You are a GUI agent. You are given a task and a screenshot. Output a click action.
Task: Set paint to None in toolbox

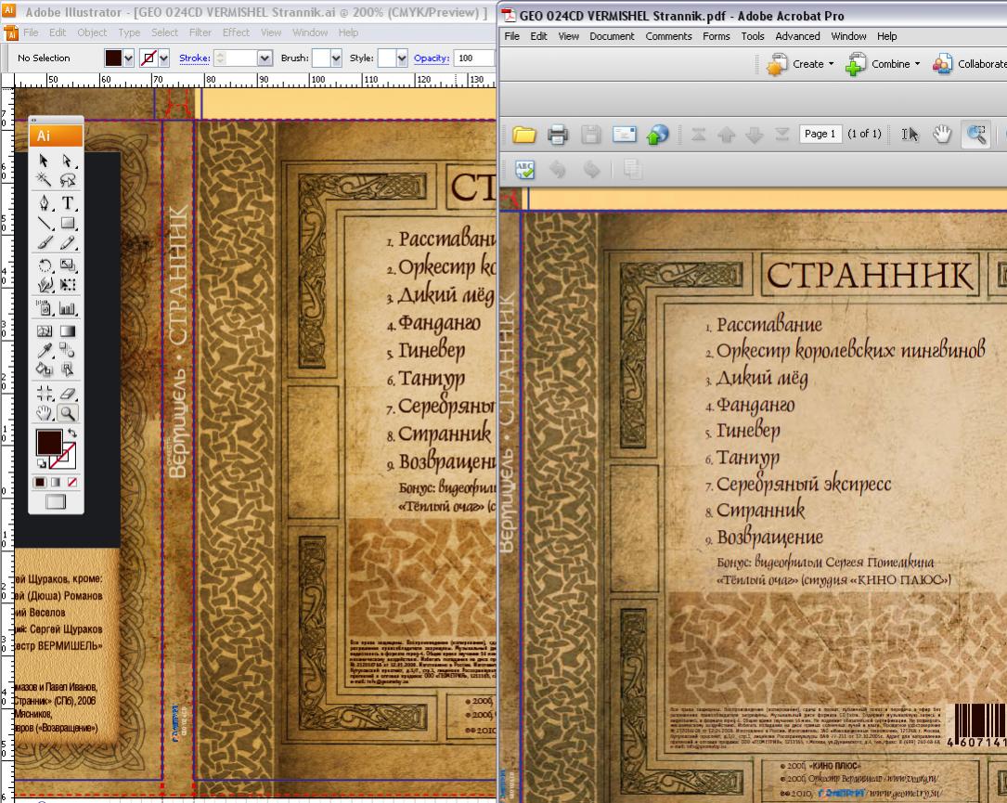(72, 482)
